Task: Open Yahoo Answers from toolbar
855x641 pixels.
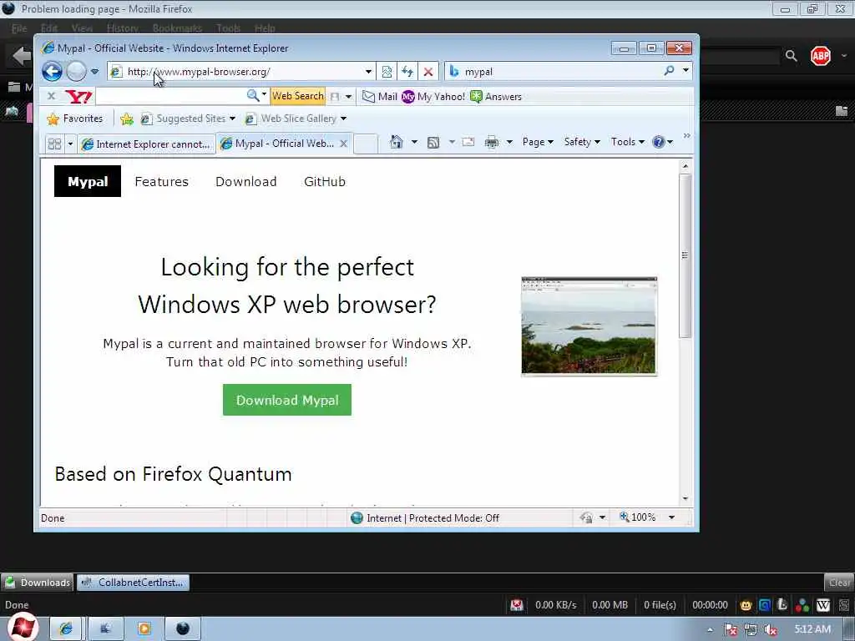Action: coord(496,97)
